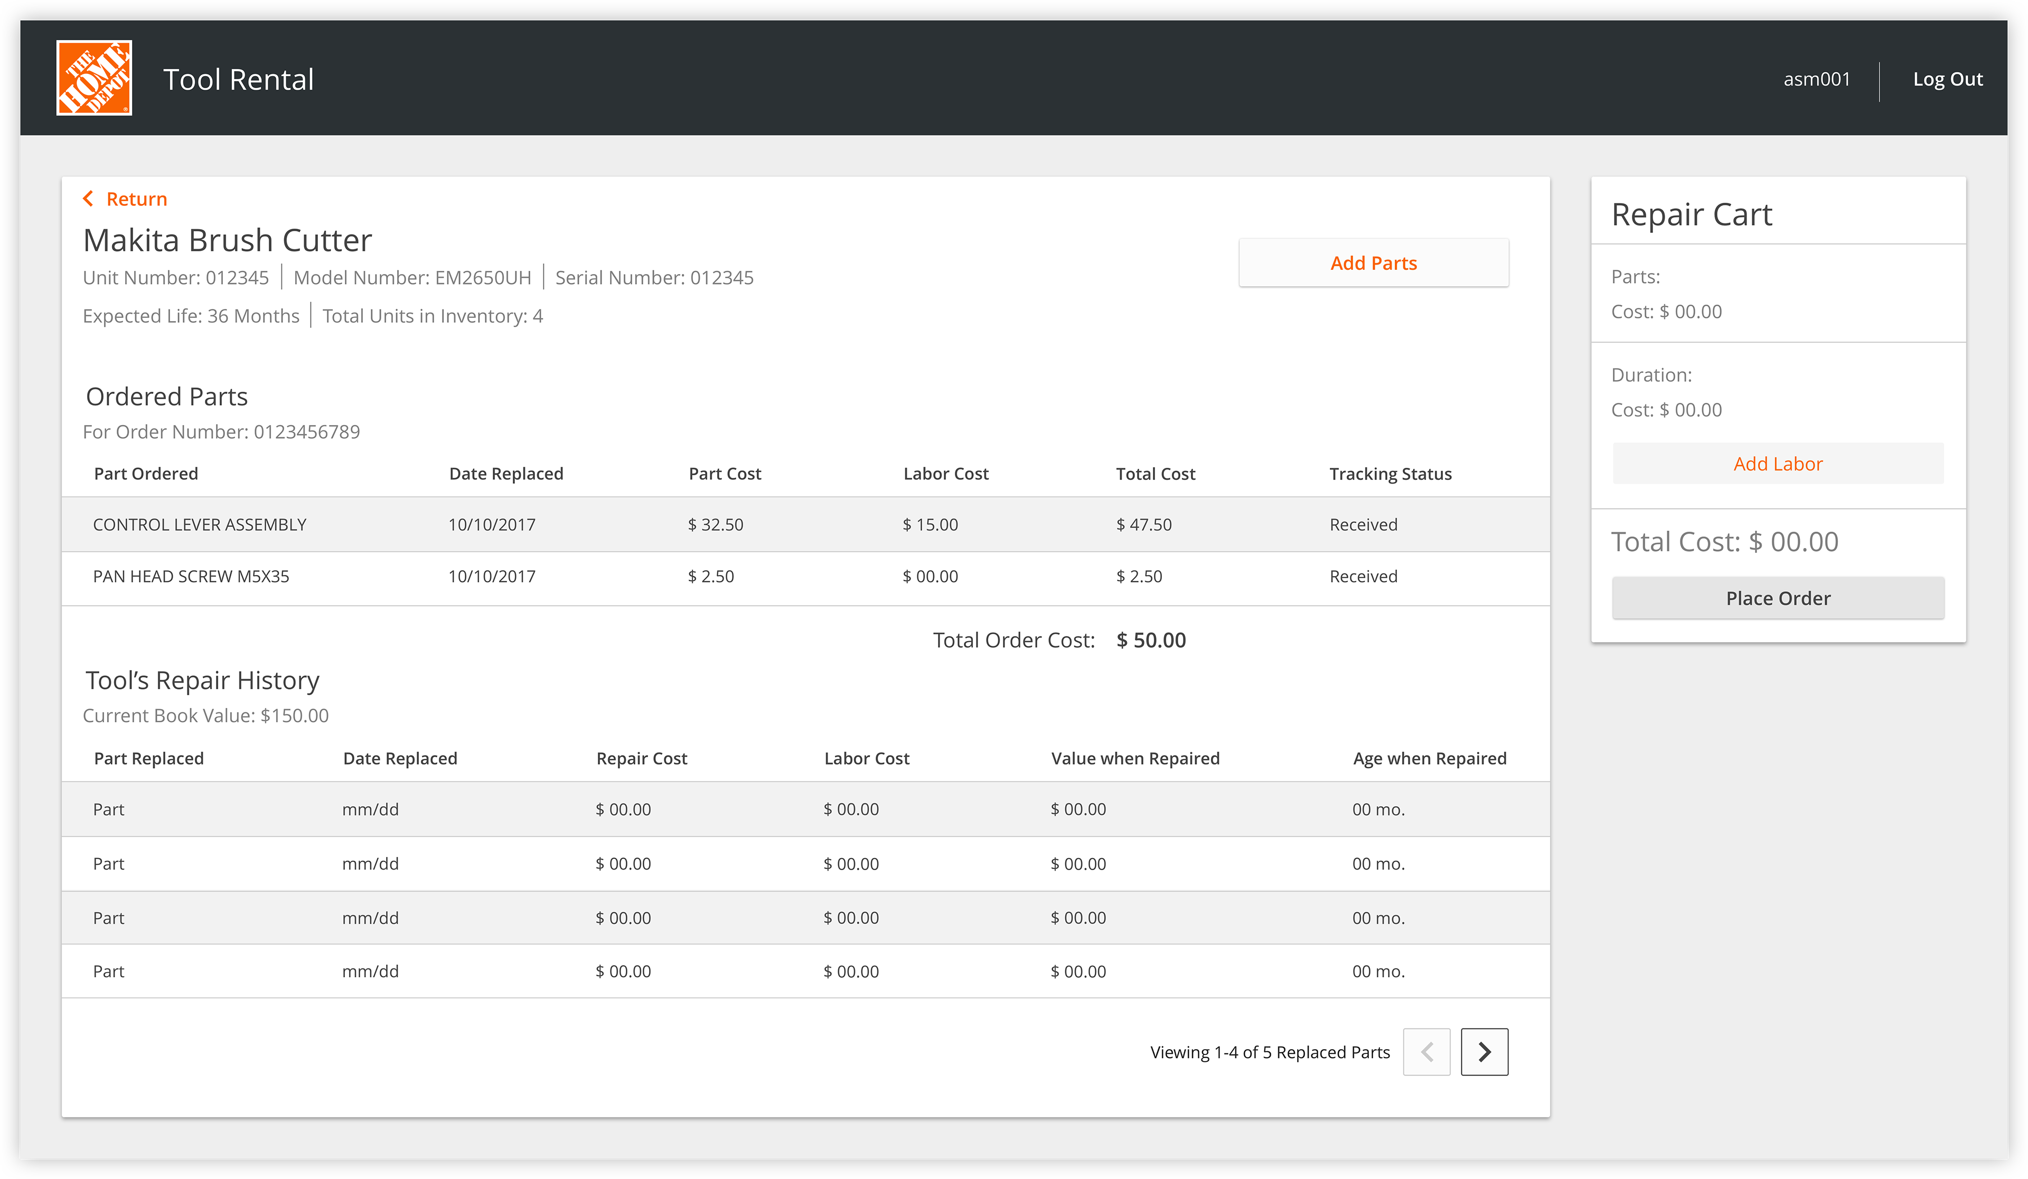Click Date Replaced header in Ordered Parts
This screenshot has width=2028, height=1179.
(x=505, y=474)
